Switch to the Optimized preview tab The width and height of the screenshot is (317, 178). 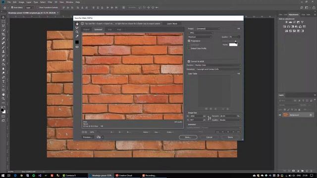click(x=98, y=30)
